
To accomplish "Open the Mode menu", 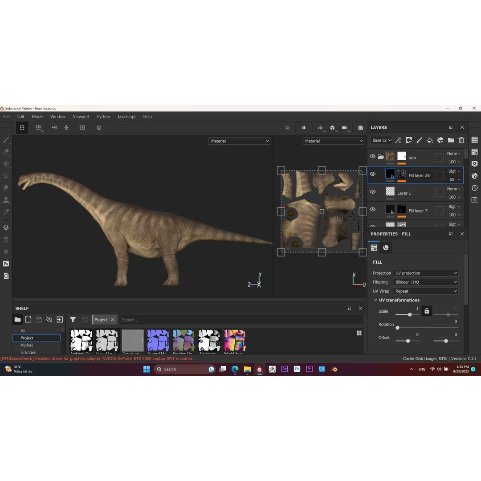I will click(x=37, y=117).
